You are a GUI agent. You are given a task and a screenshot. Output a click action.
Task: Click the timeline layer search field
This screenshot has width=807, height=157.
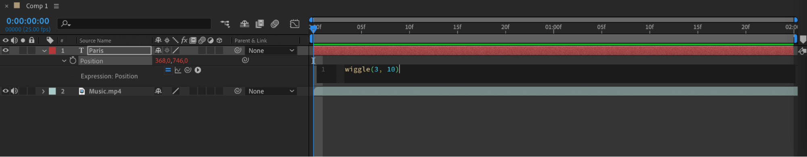[x=134, y=24]
